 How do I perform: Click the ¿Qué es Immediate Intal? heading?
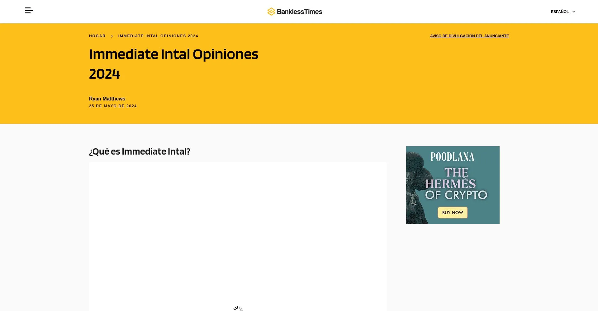point(140,151)
